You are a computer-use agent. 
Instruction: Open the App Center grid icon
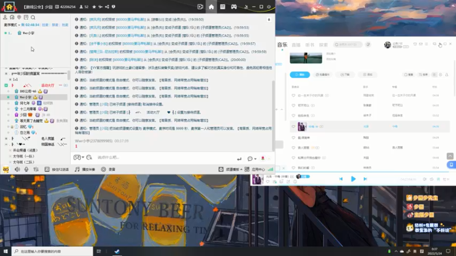(x=247, y=169)
